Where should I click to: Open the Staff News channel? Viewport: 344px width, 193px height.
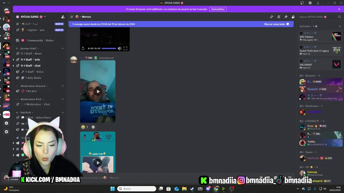point(40,54)
